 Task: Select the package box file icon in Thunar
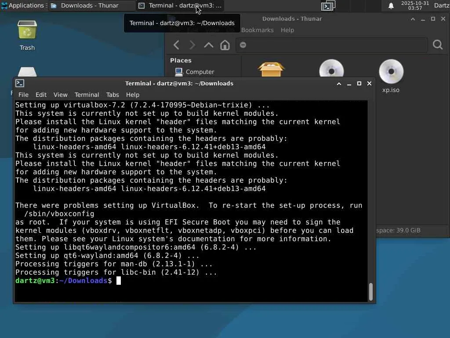271,69
